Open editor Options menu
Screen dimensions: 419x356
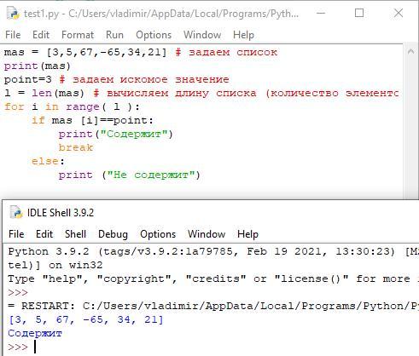coord(154,35)
